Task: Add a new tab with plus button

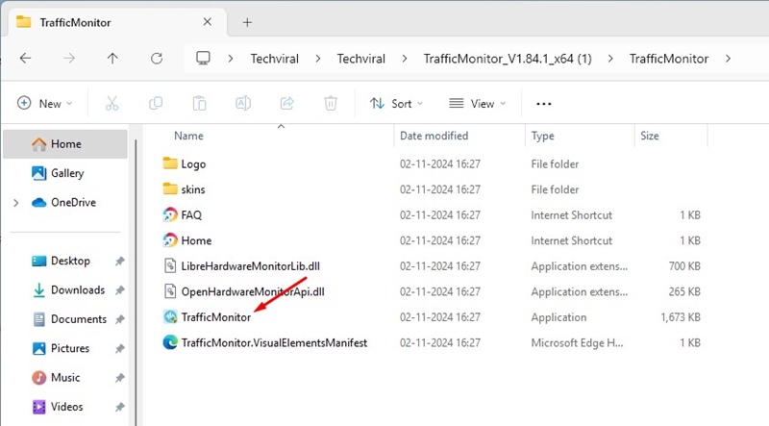Action: (247, 21)
